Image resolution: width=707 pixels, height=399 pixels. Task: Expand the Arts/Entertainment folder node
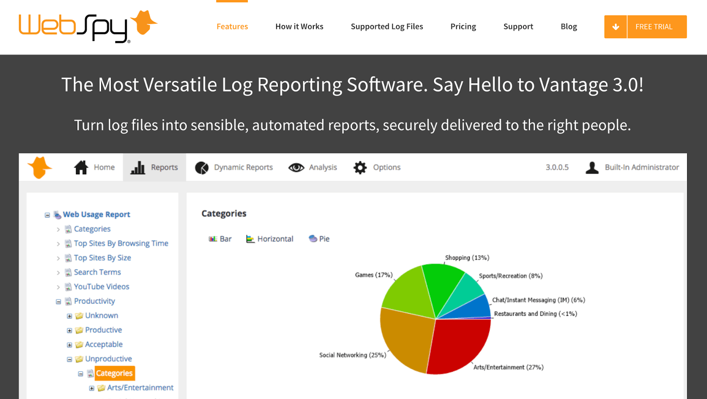[91, 388]
